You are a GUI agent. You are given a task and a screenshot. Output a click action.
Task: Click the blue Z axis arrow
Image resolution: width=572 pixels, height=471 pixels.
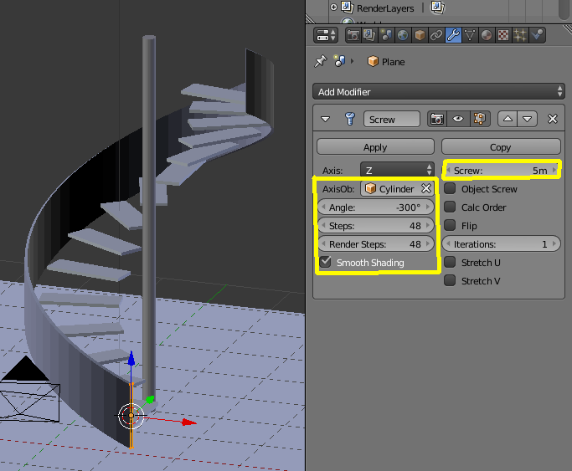tap(131, 358)
